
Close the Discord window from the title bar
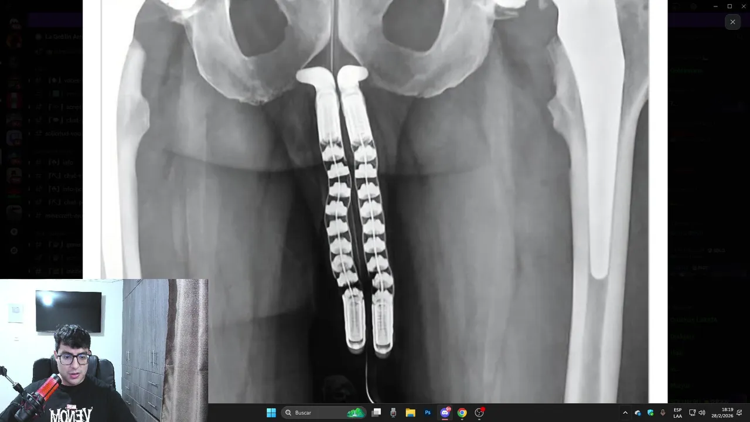coord(743,6)
